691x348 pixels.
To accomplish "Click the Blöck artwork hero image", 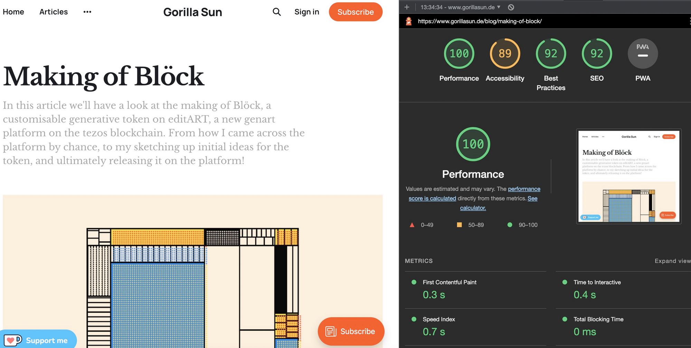I will point(193,271).
